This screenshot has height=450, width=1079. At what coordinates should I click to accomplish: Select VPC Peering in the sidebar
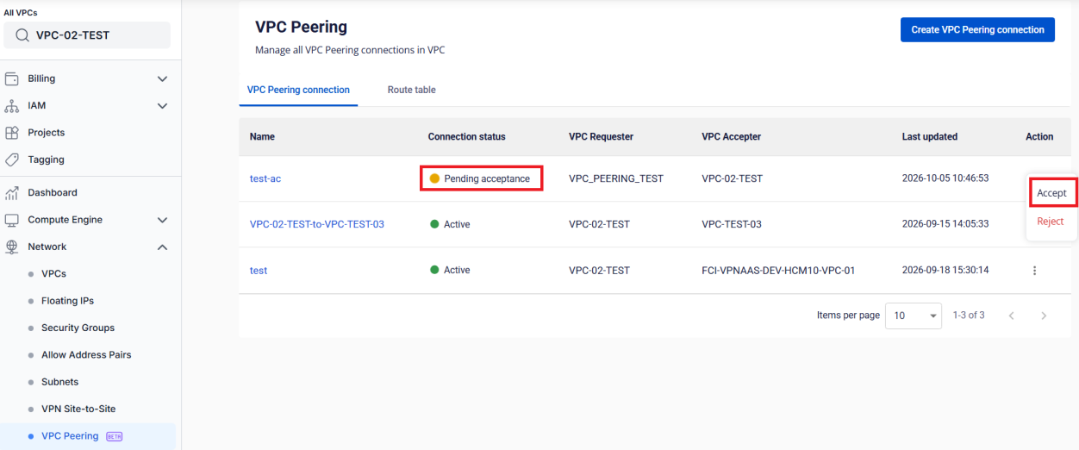[70, 436]
